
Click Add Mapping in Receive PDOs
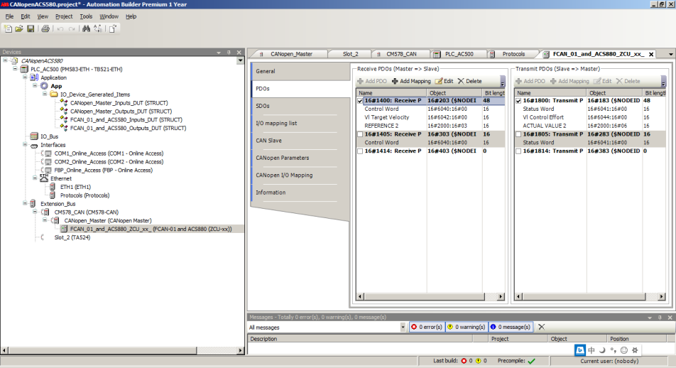point(411,81)
